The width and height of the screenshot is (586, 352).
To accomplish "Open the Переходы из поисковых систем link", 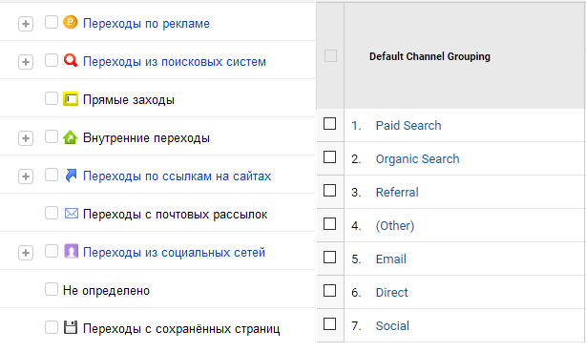I will pyautogui.click(x=175, y=62).
